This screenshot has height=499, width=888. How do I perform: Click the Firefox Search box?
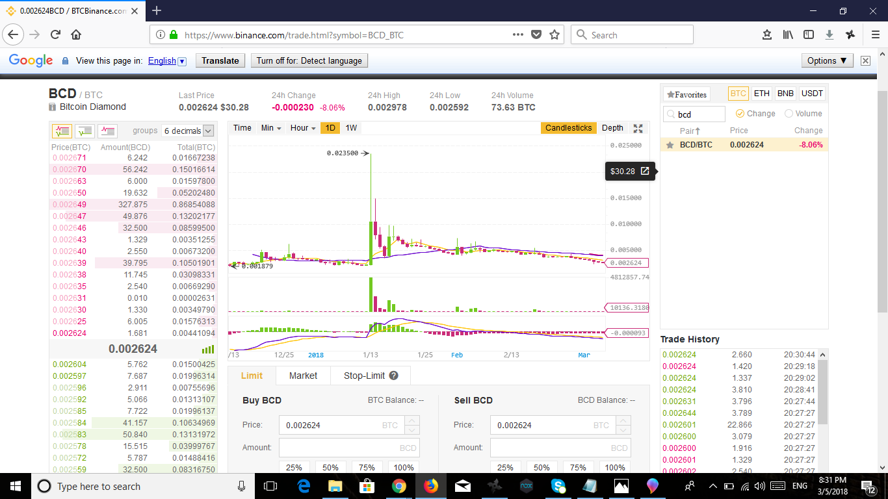[632, 35]
